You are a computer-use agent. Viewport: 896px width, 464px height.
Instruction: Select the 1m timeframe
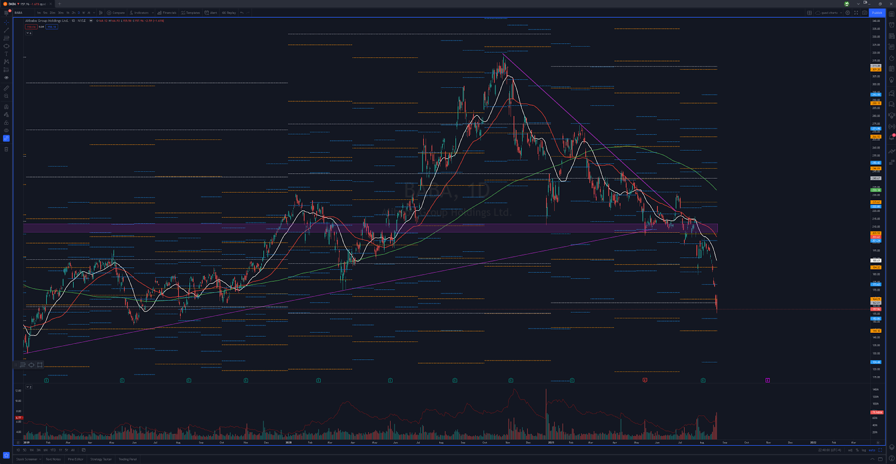pyautogui.click(x=39, y=13)
